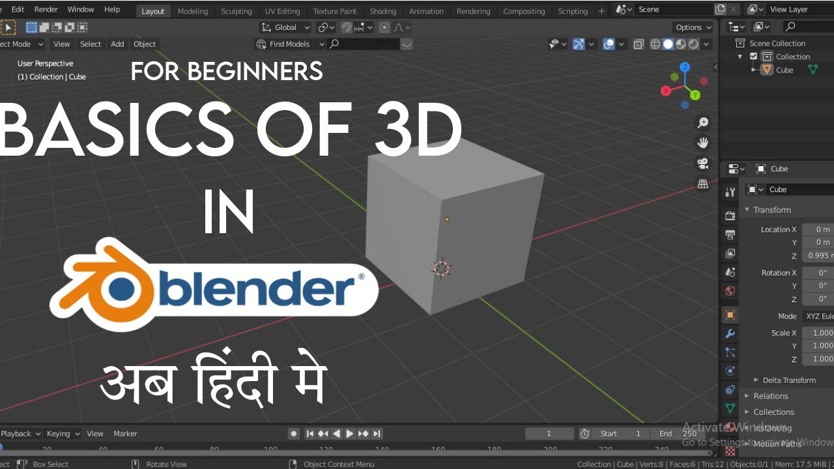The width and height of the screenshot is (834, 469).
Task: Expand the Relations panel
Action: tap(747, 396)
